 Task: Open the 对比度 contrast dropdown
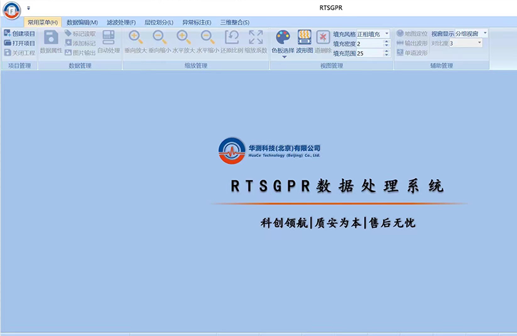[x=479, y=43]
